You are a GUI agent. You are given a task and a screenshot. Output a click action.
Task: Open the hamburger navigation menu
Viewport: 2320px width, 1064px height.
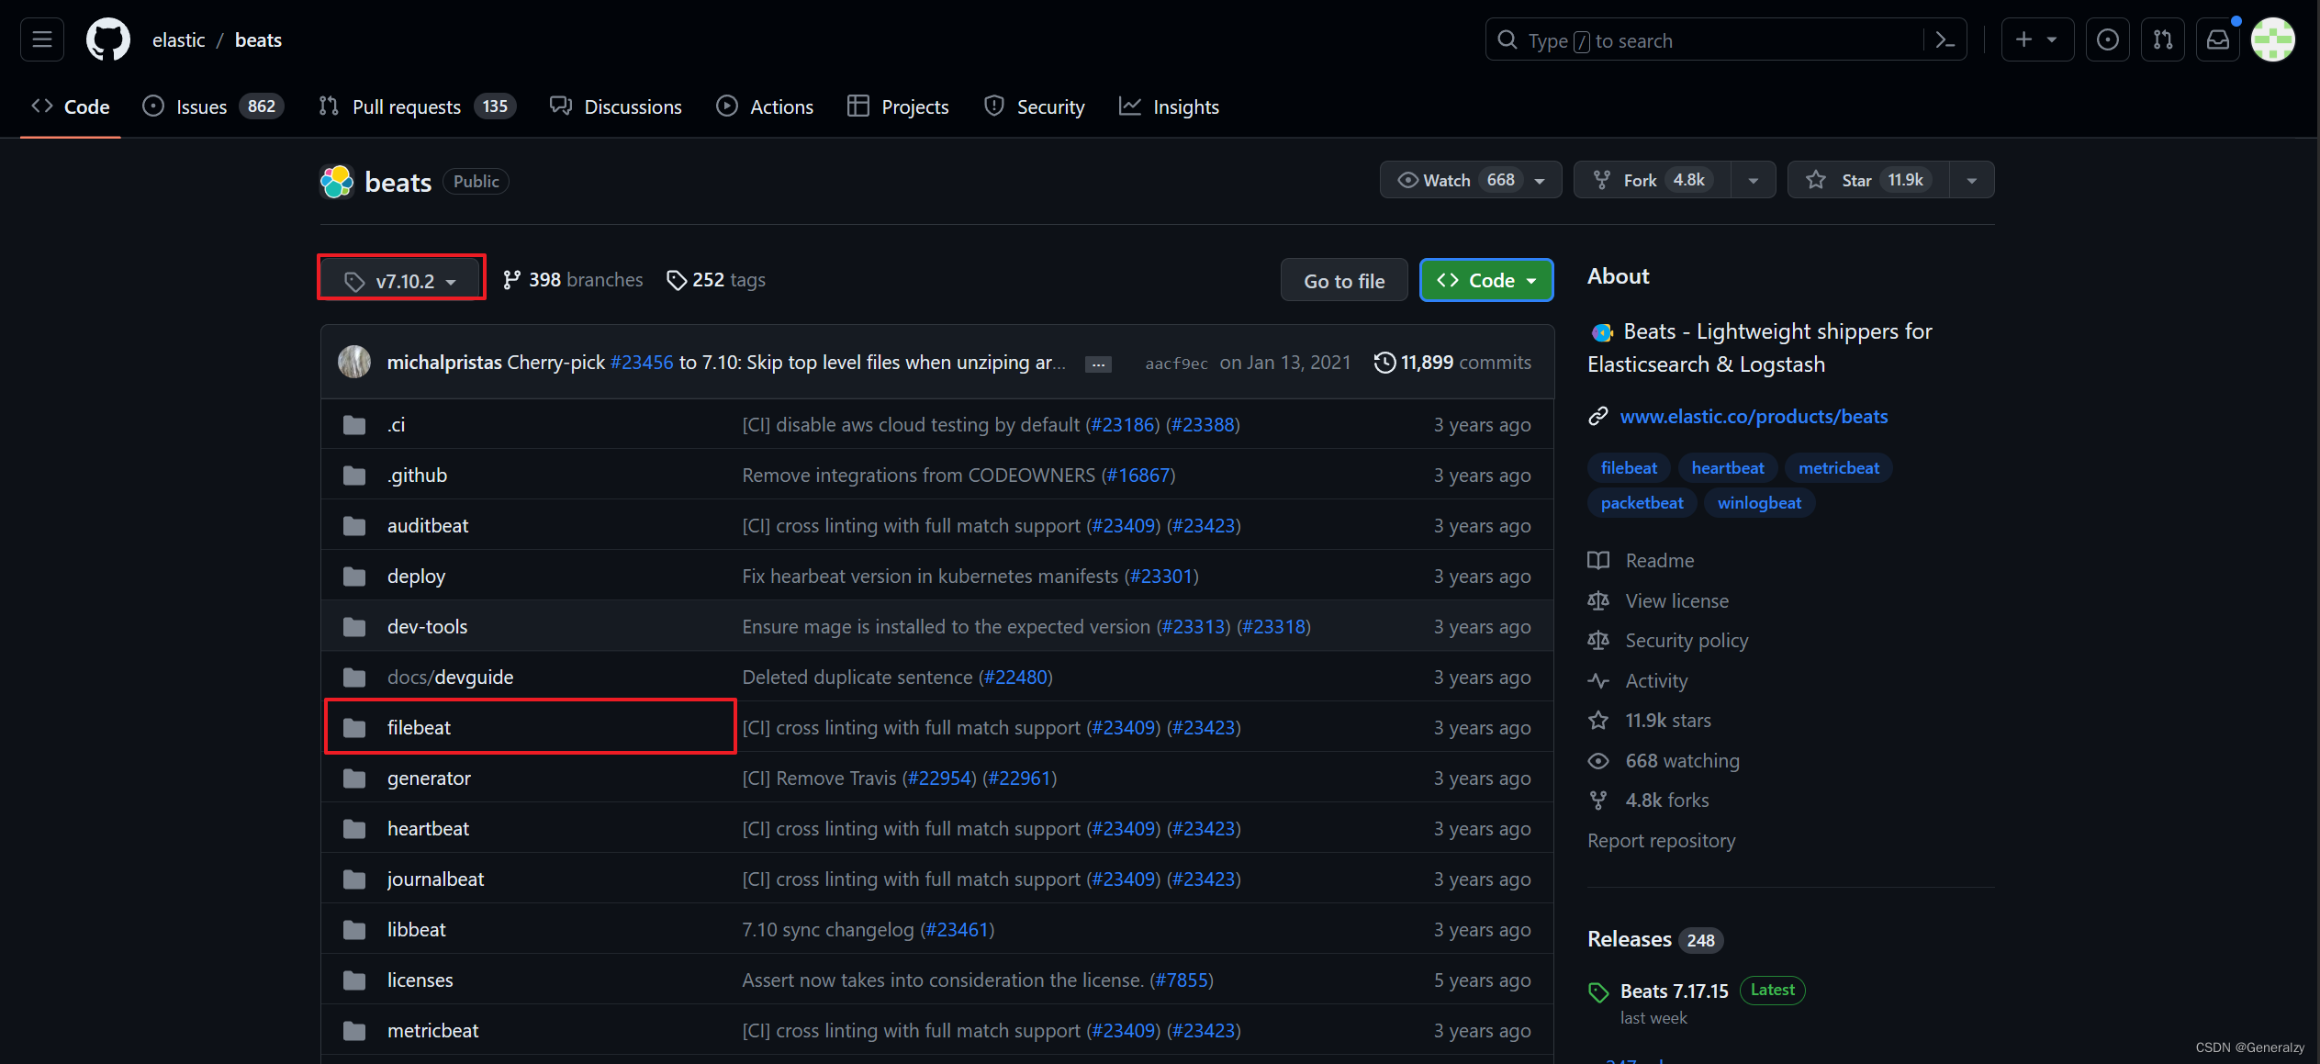42,39
